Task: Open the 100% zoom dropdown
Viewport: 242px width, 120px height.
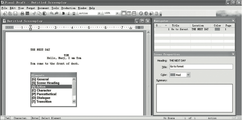Action: (x=117, y=13)
